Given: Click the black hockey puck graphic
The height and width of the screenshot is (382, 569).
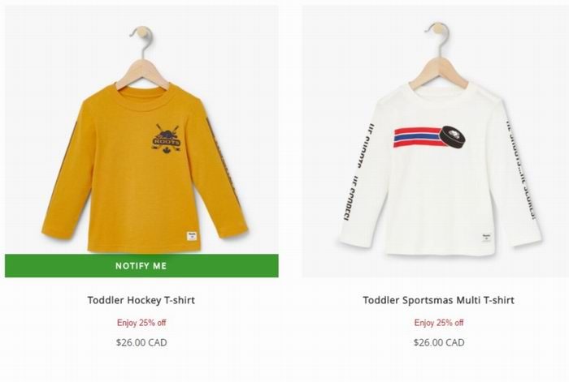Looking at the screenshot, I should tap(453, 138).
